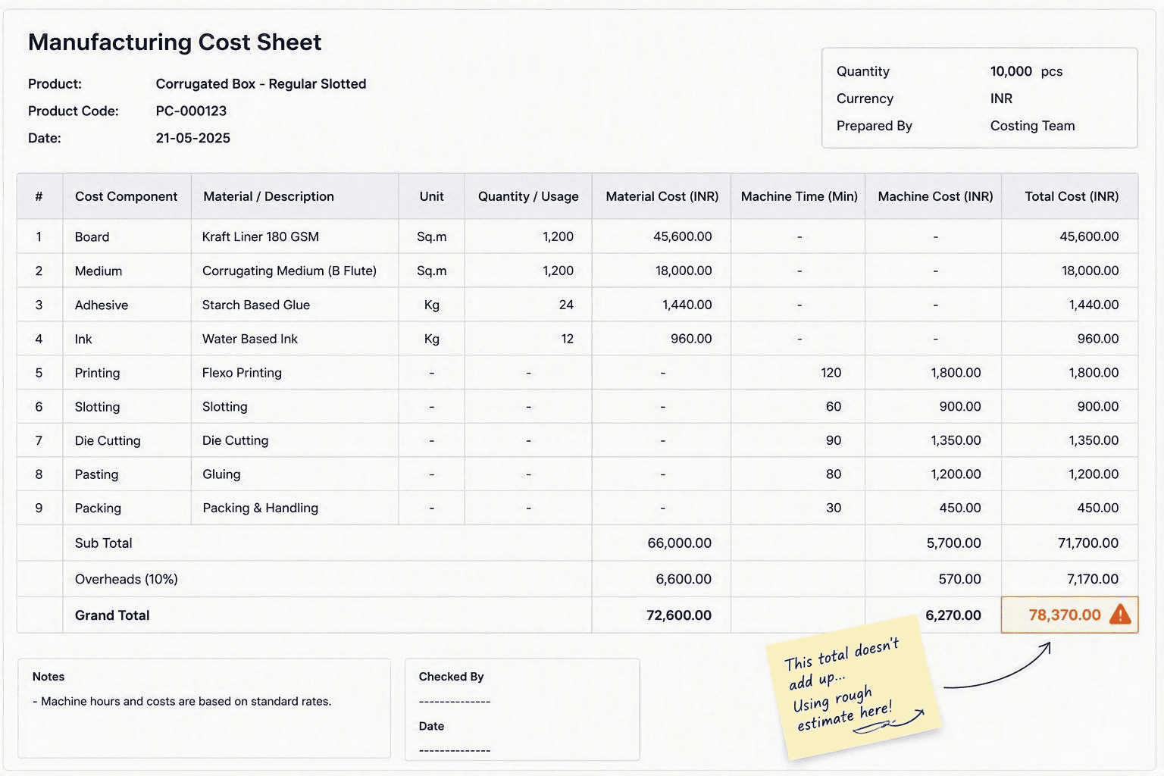Click Sub Total total cost 71,700.00
This screenshot has width=1164, height=776.
point(1088,543)
